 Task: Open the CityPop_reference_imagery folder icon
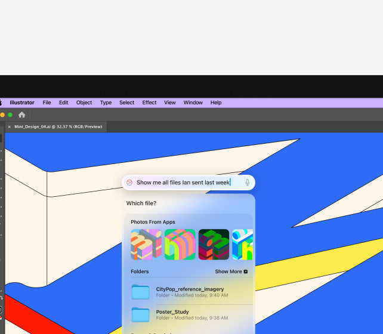click(x=140, y=292)
